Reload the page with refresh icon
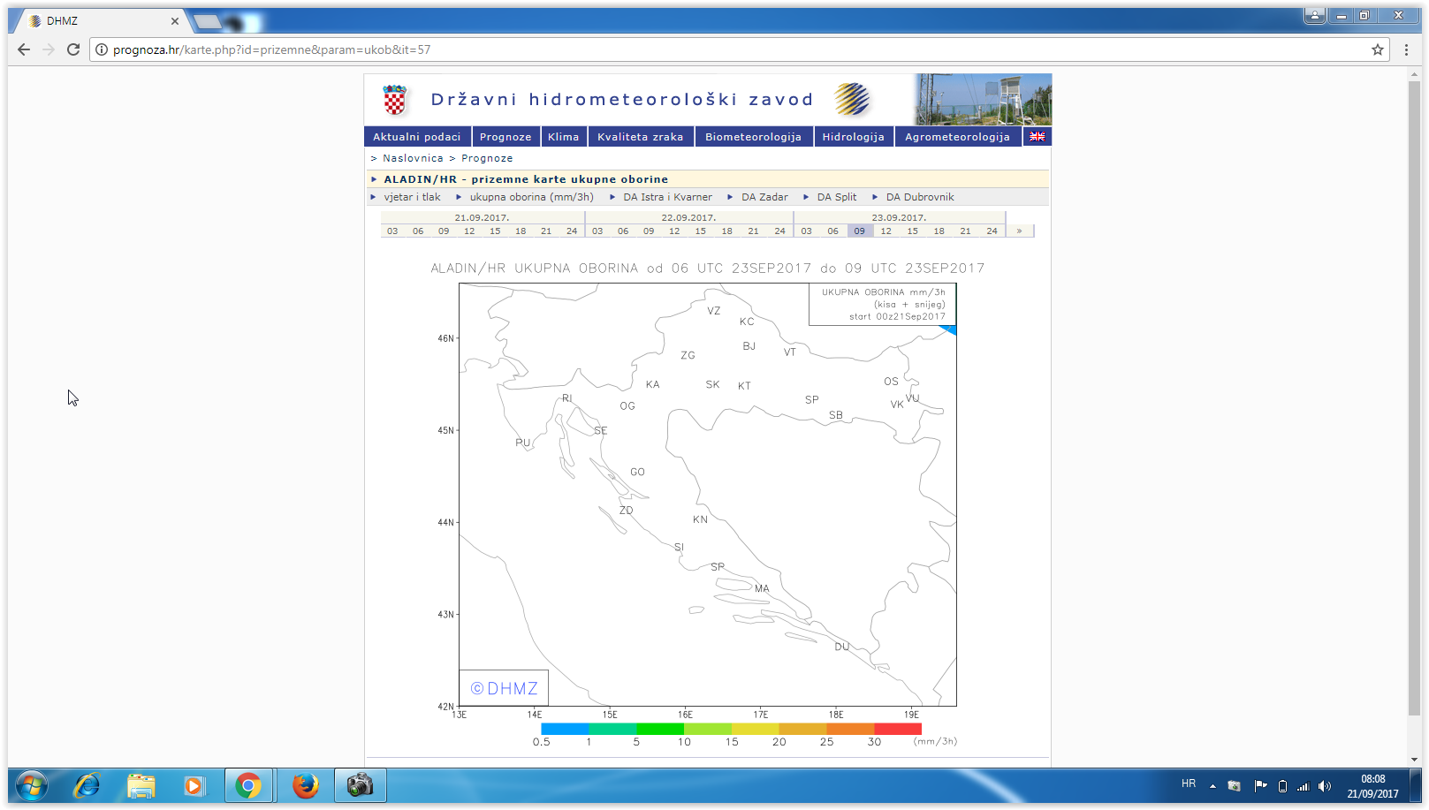 73,49
